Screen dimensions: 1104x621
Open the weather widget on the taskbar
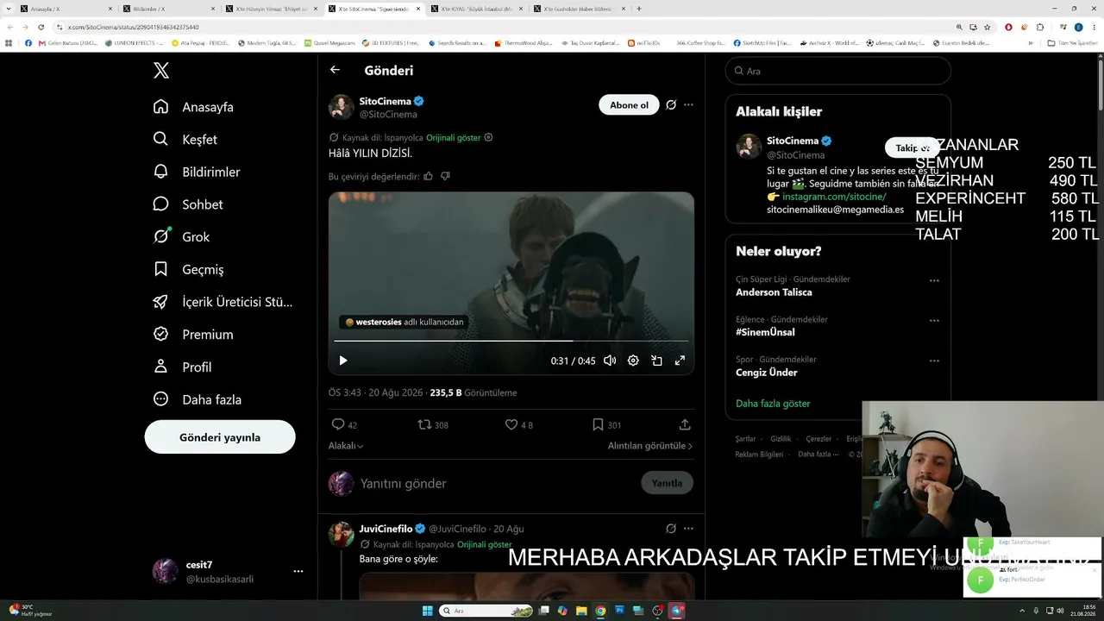(31, 610)
